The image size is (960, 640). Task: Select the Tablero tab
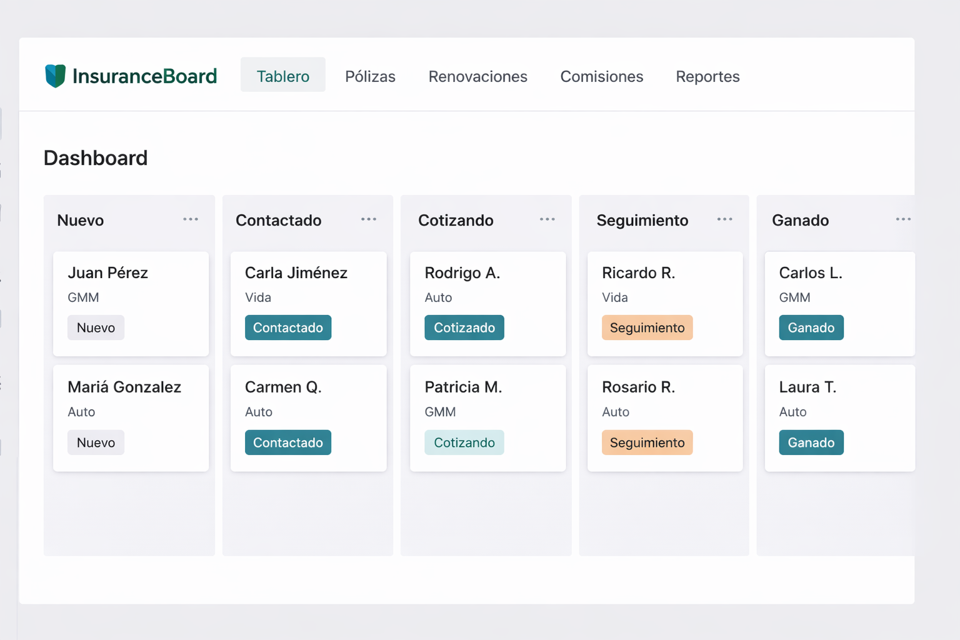tap(282, 76)
